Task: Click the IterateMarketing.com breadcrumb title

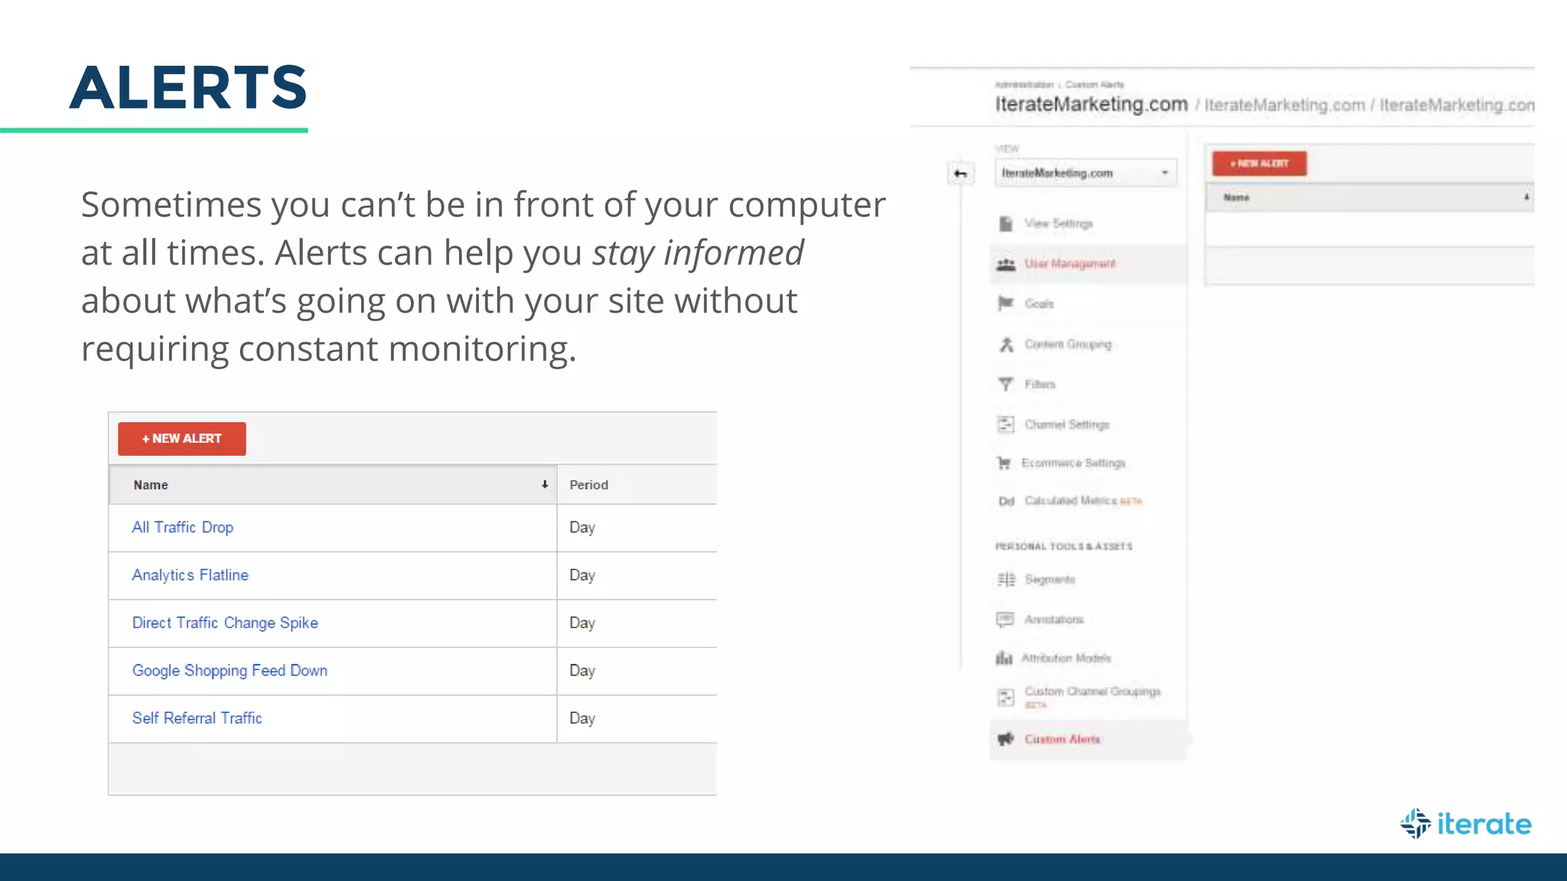Action: 1091,105
